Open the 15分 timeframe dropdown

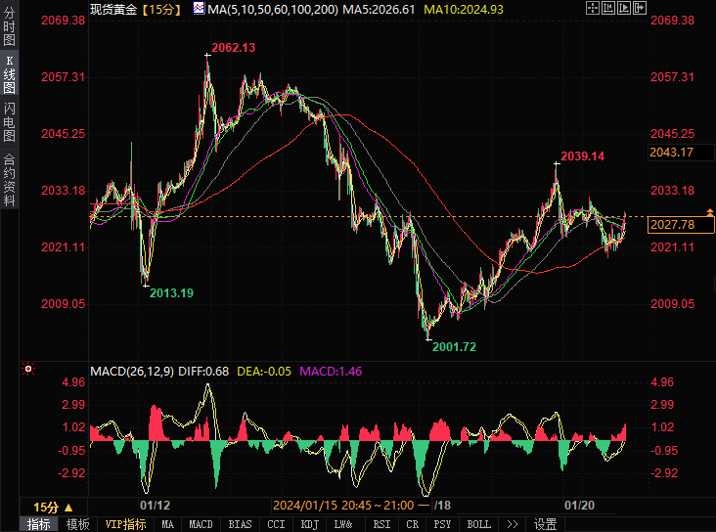click(x=52, y=507)
